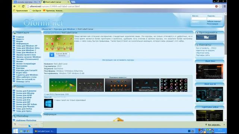
Task: Focus the Логин input field
Action: [199, 19]
